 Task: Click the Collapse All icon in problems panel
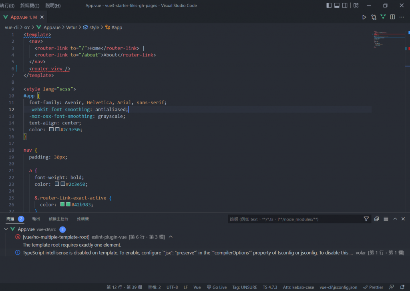376,219
